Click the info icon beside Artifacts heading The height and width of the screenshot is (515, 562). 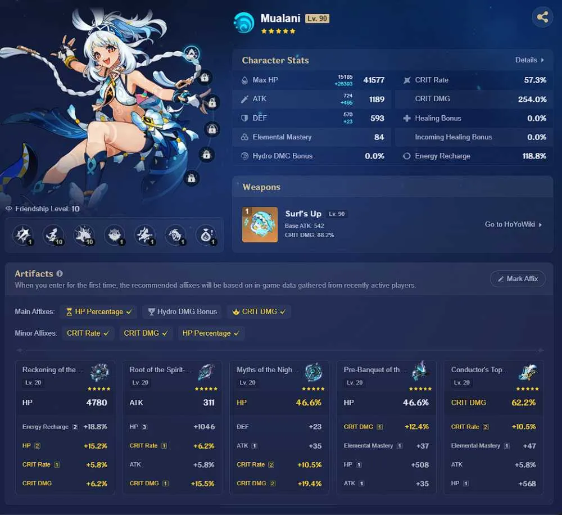60,274
